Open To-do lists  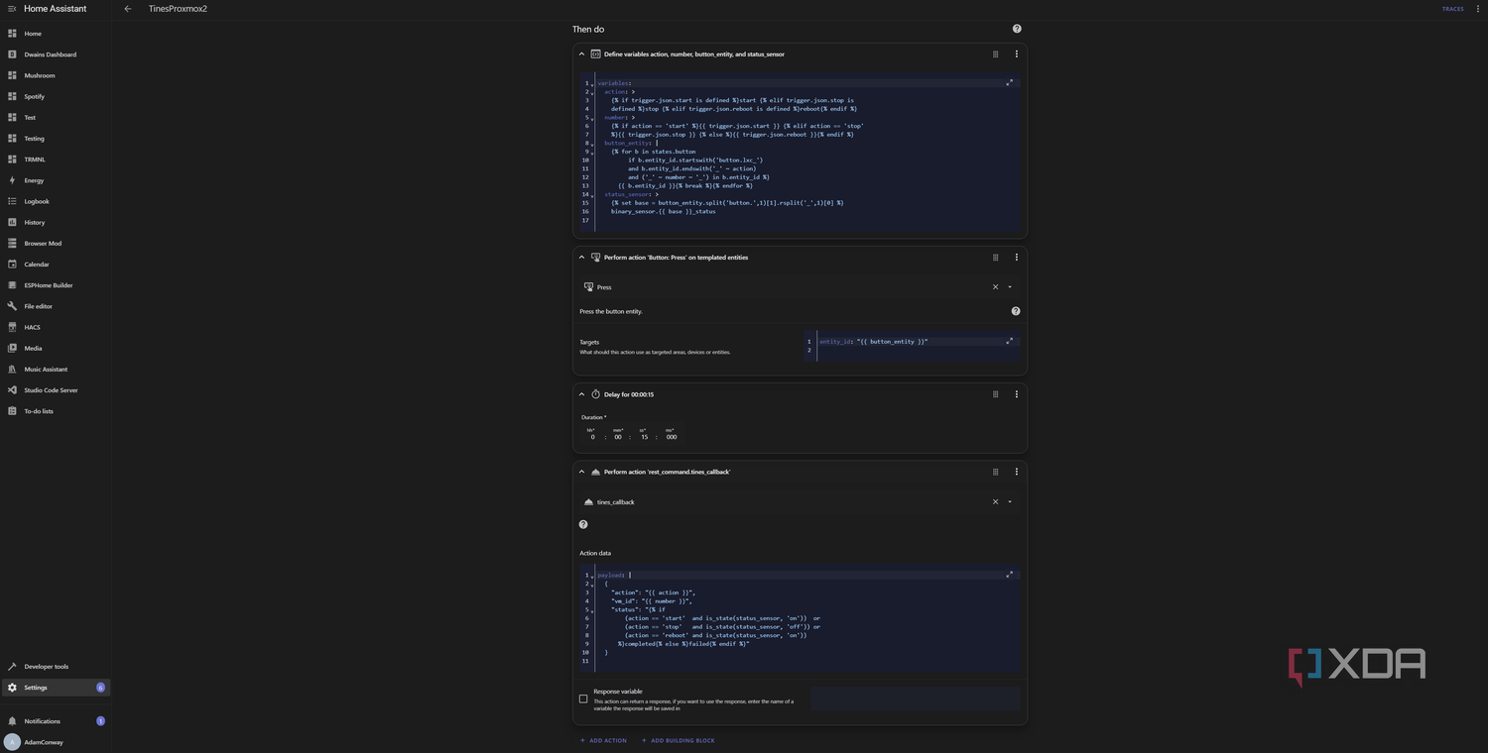click(56, 411)
